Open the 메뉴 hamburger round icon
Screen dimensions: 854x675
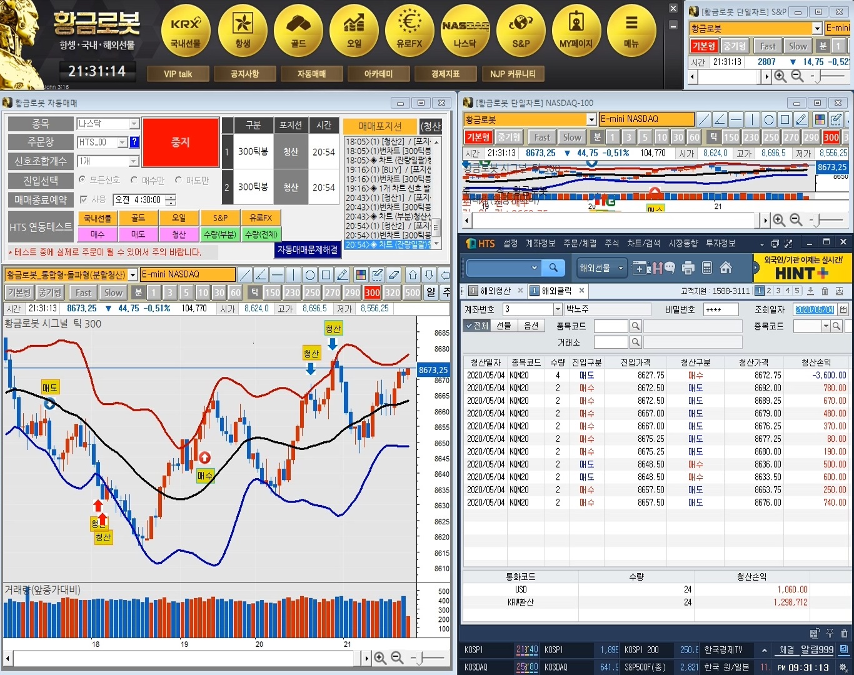click(632, 30)
